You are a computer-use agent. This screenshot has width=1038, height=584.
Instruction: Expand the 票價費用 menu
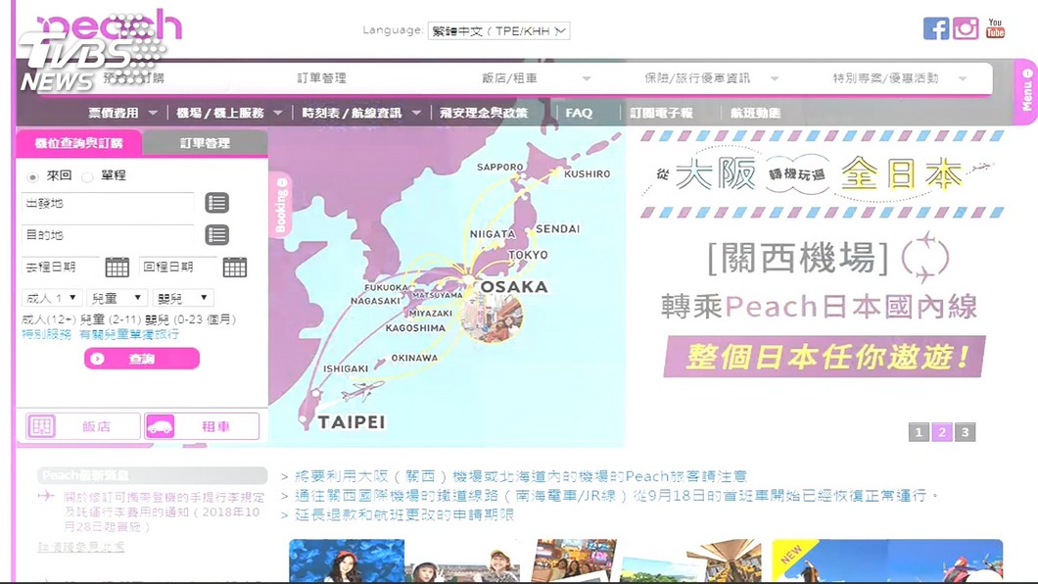122,114
